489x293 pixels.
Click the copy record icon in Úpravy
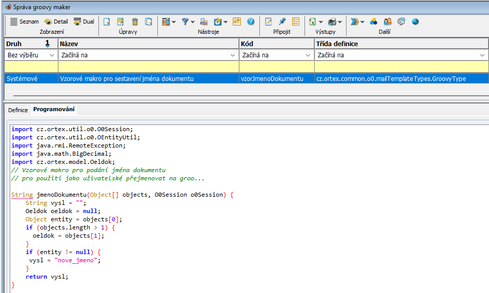click(149, 22)
